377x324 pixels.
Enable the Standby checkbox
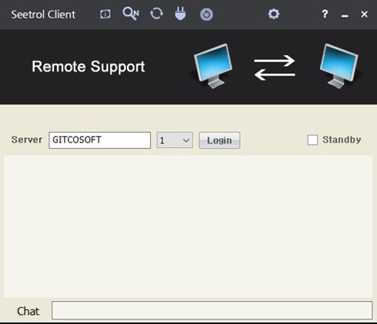tap(312, 140)
